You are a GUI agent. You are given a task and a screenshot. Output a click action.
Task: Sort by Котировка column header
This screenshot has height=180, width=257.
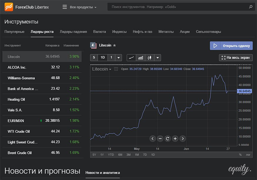(52, 45)
